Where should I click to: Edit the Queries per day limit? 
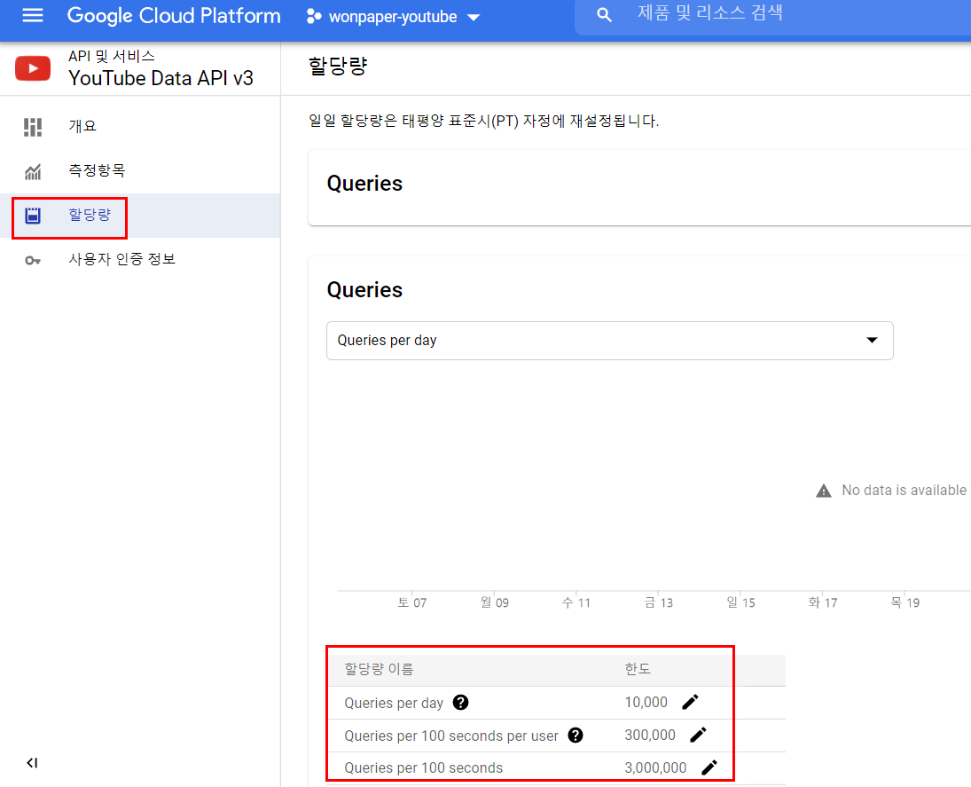(691, 702)
